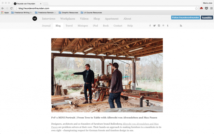Image resolution: width=214 pixels, height=134 pixels.
Task: Click the browser reload button
Action: [x=11, y=8]
